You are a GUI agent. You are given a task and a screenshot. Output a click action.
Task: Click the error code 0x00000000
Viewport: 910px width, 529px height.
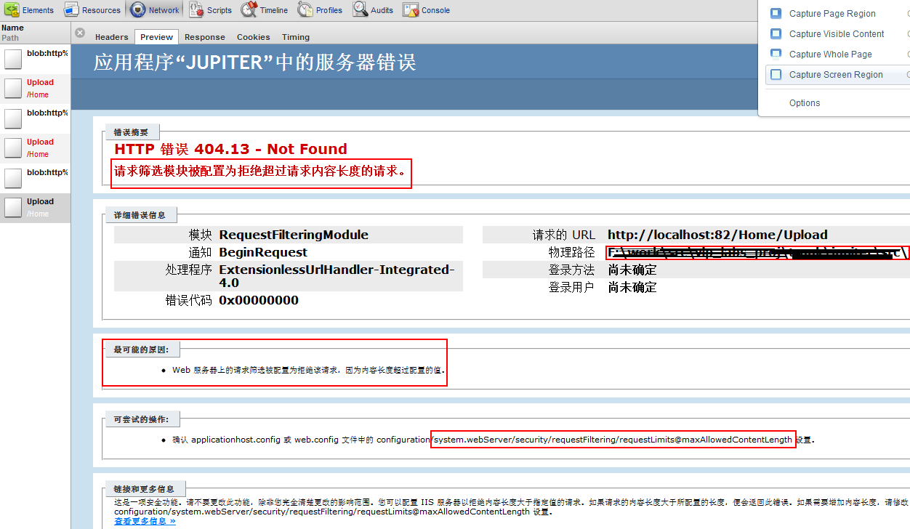point(259,300)
